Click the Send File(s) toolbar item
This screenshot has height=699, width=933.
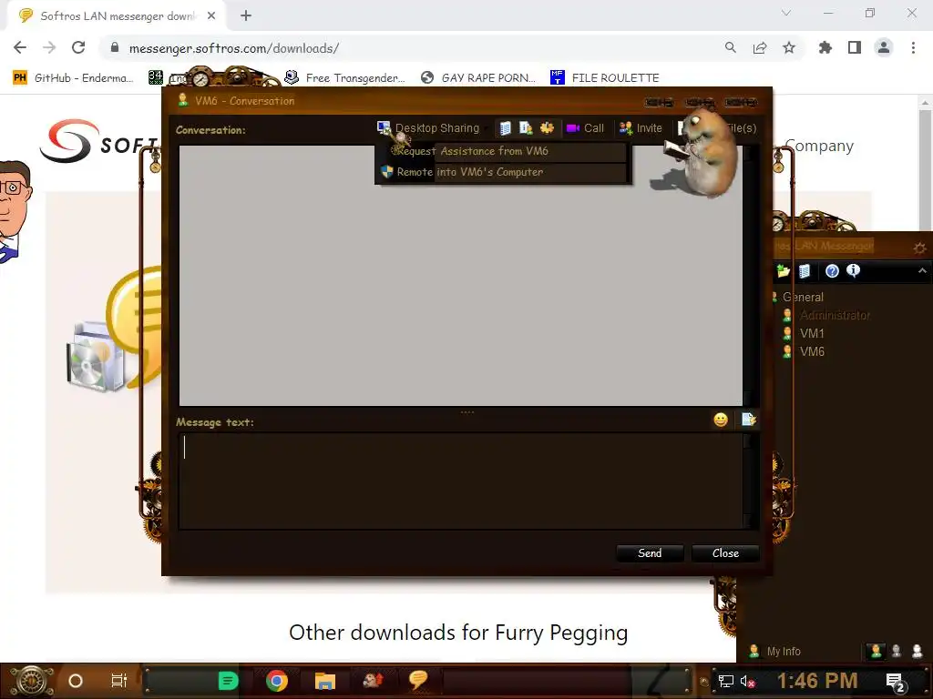tap(717, 127)
